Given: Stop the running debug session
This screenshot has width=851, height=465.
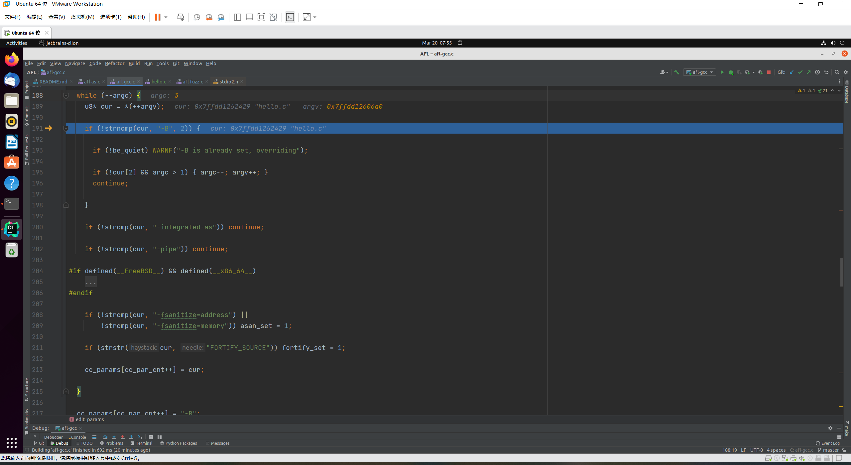Looking at the screenshot, I should pyautogui.click(x=769, y=72).
